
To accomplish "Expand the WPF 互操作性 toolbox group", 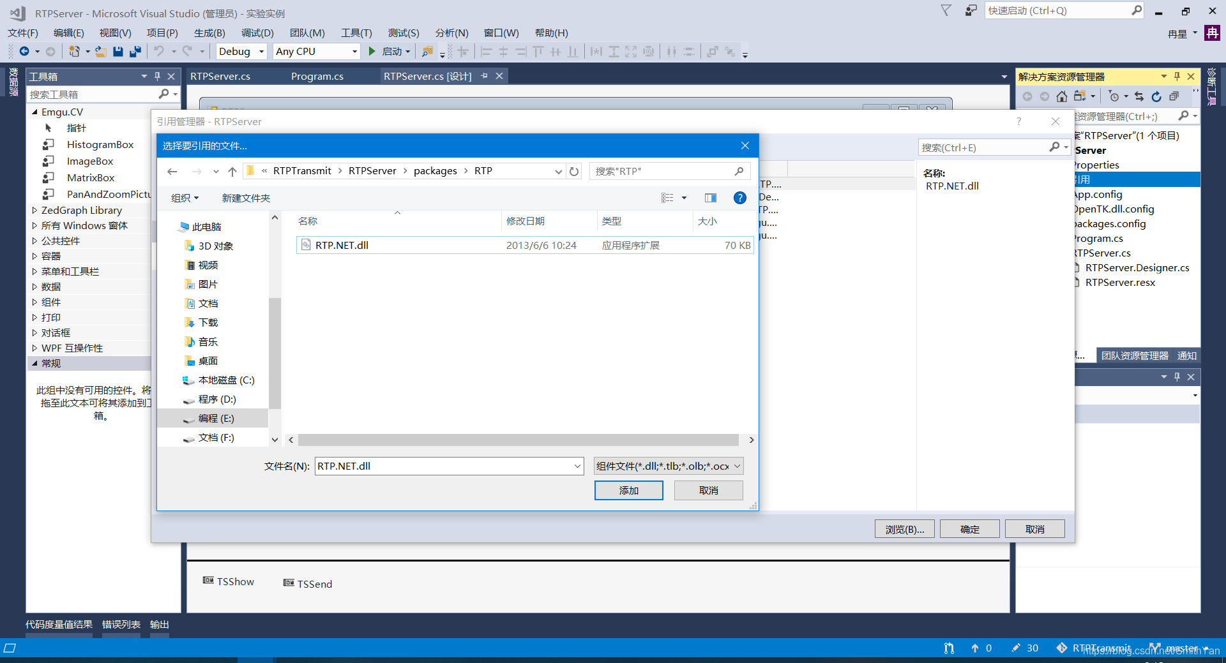I will coord(34,348).
